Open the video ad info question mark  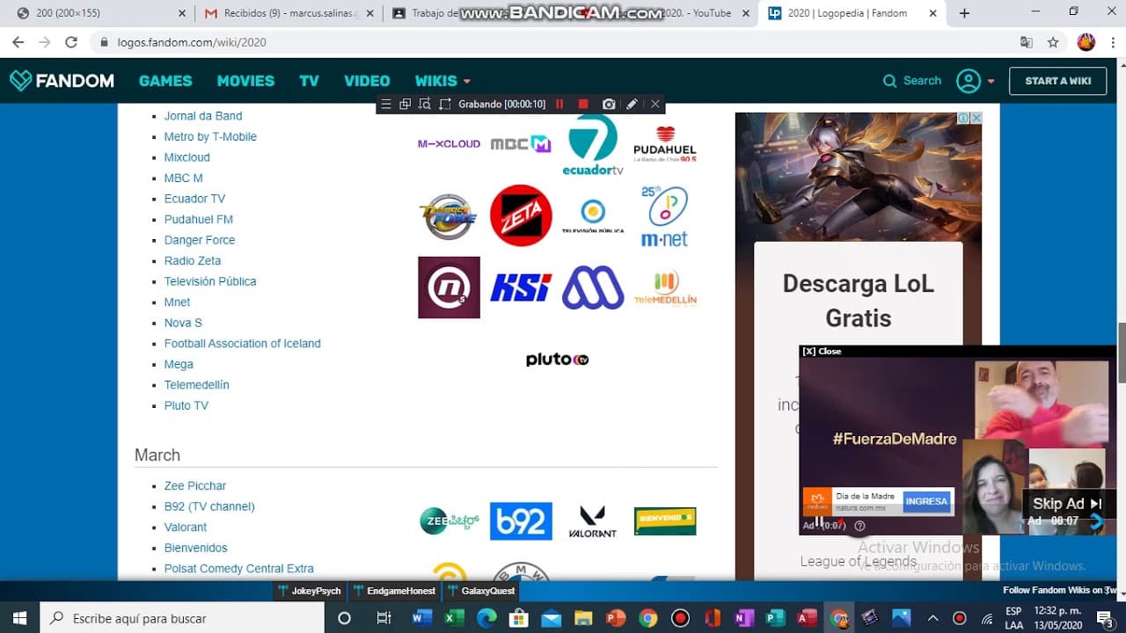859,526
